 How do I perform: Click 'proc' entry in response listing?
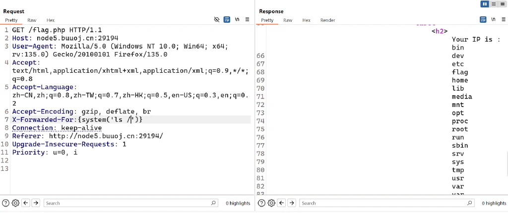click(x=460, y=121)
